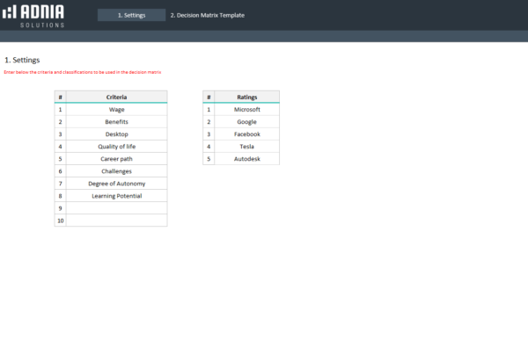The width and height of the screenshot is (528, 347).
Task: Select the Career path cell
Action: point(116,159)
